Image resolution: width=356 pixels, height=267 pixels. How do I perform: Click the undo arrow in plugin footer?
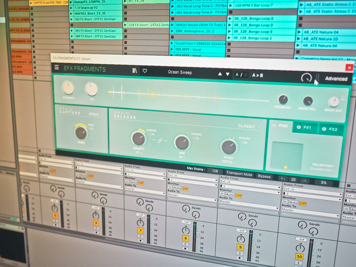283,179
